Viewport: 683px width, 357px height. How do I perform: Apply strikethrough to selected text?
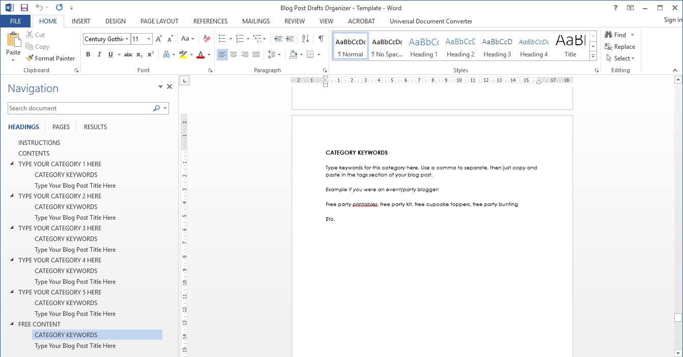point(128,54)
